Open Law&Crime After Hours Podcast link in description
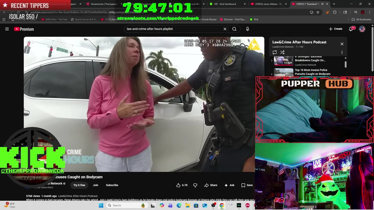This screenshot has height=210, width=374. tap(78, 196)
